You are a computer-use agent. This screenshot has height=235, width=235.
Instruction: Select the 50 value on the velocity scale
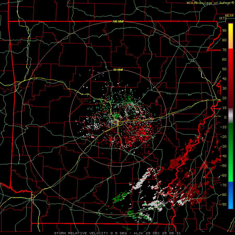tap(224, 69)
